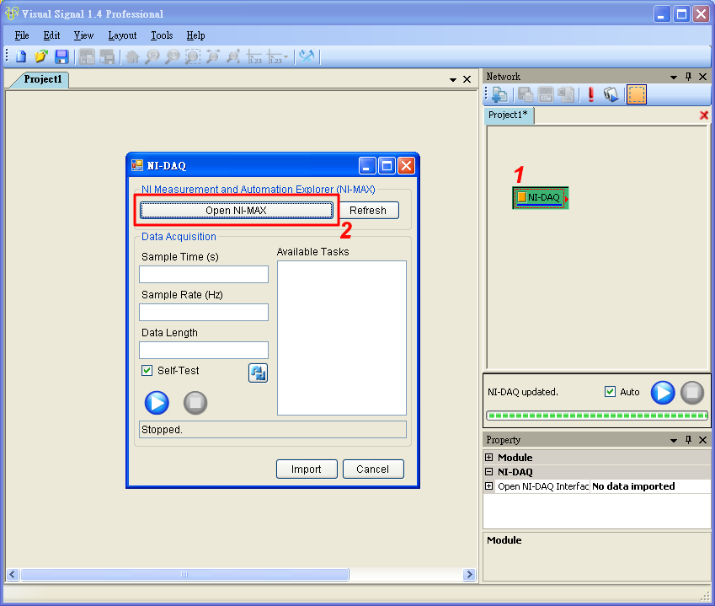Screen dimensions: 715x606
Task: Click the refresh parameters icon beside Self-Test
Action: pyautogui.click(x=258, y=373)
